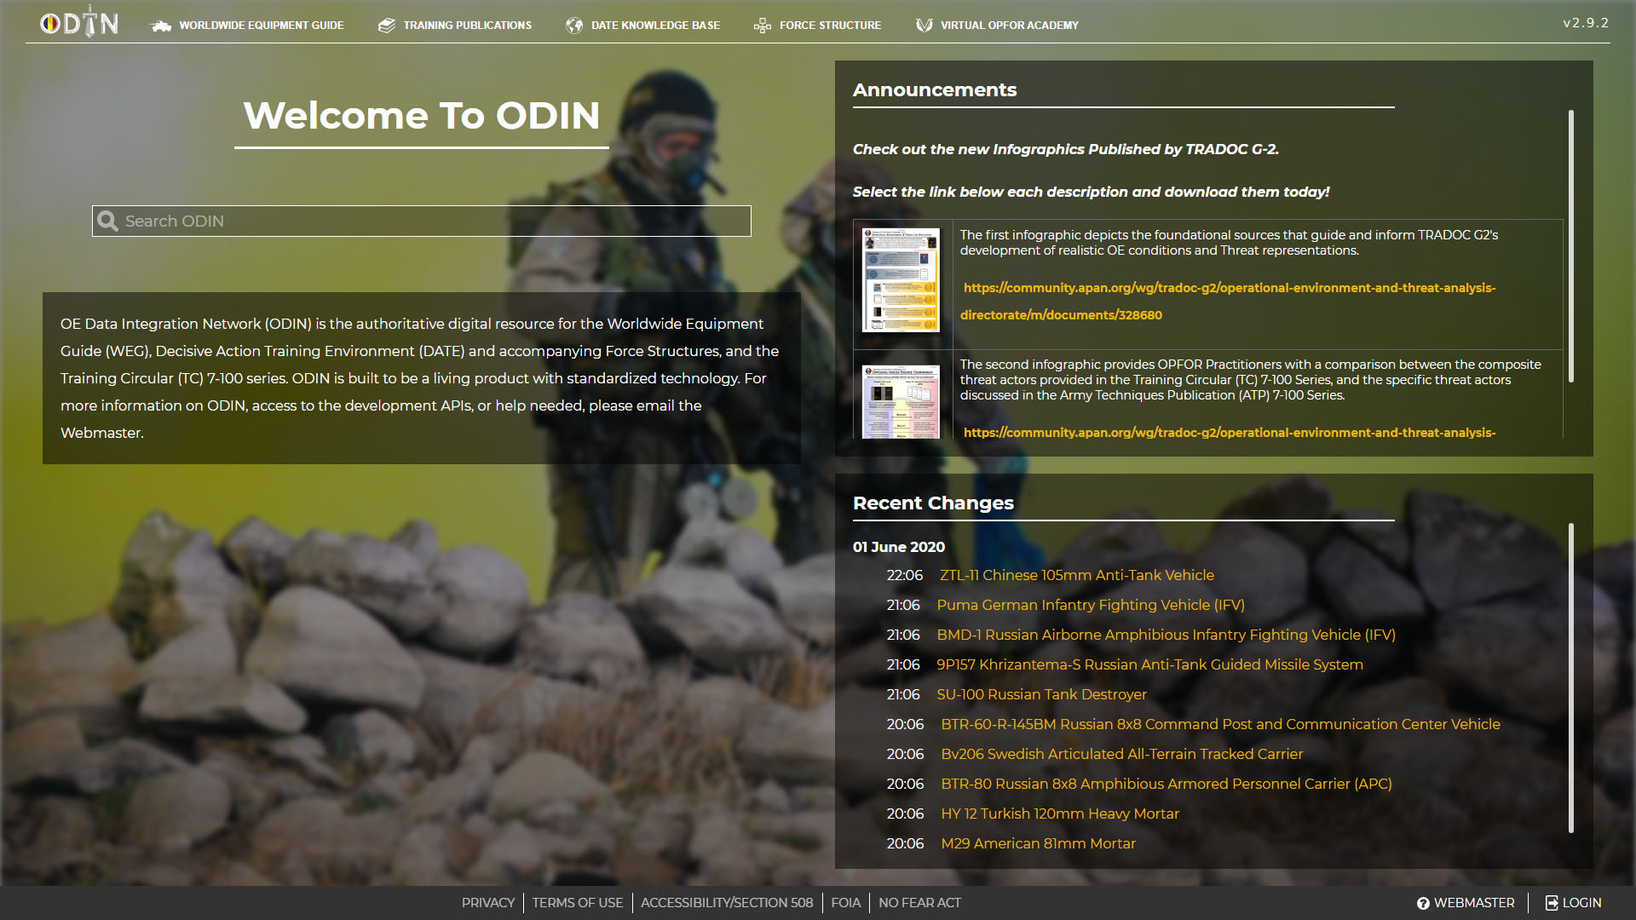Click the ODIN logo in header
This screenshot has height=920, width=1636.
79,23
